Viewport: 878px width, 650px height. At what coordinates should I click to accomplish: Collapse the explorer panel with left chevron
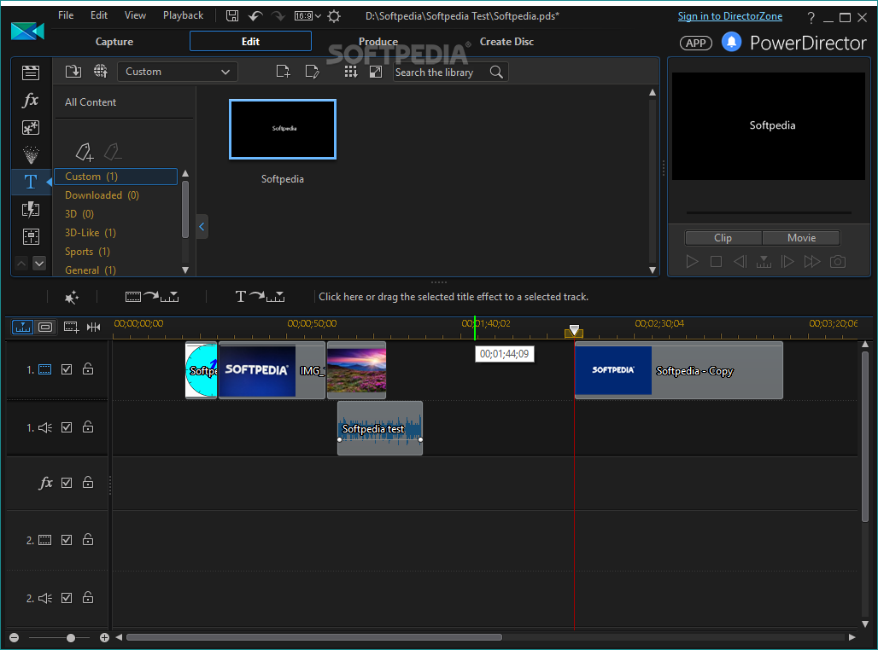(202, 227)
